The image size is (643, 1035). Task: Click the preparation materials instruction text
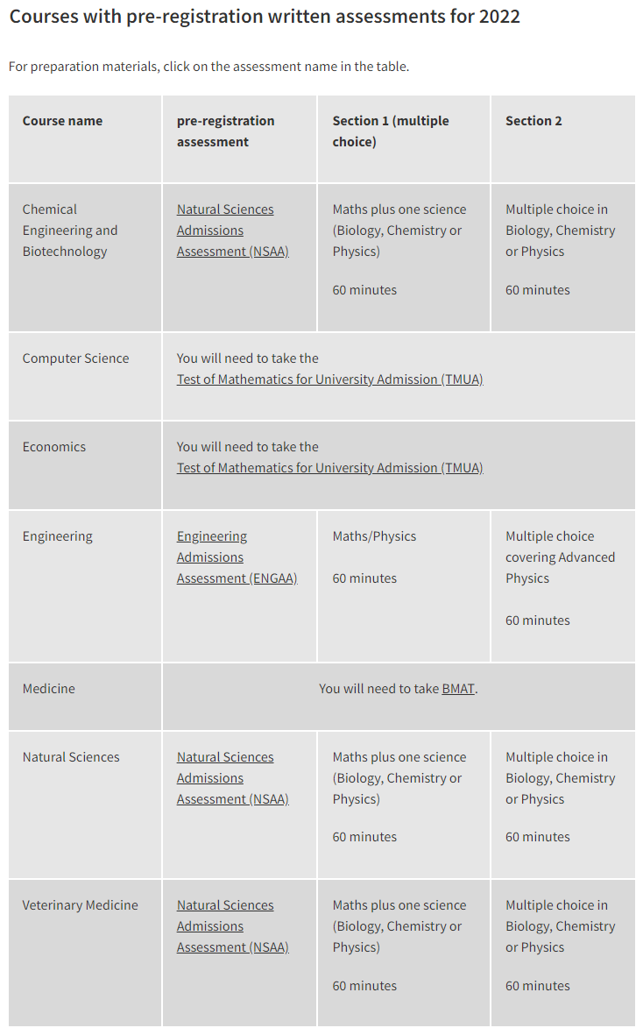[209, 67]
